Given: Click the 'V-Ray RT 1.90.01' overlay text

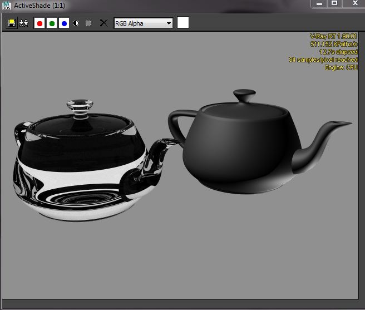Looking at the screenshot, I should point(333,36).
